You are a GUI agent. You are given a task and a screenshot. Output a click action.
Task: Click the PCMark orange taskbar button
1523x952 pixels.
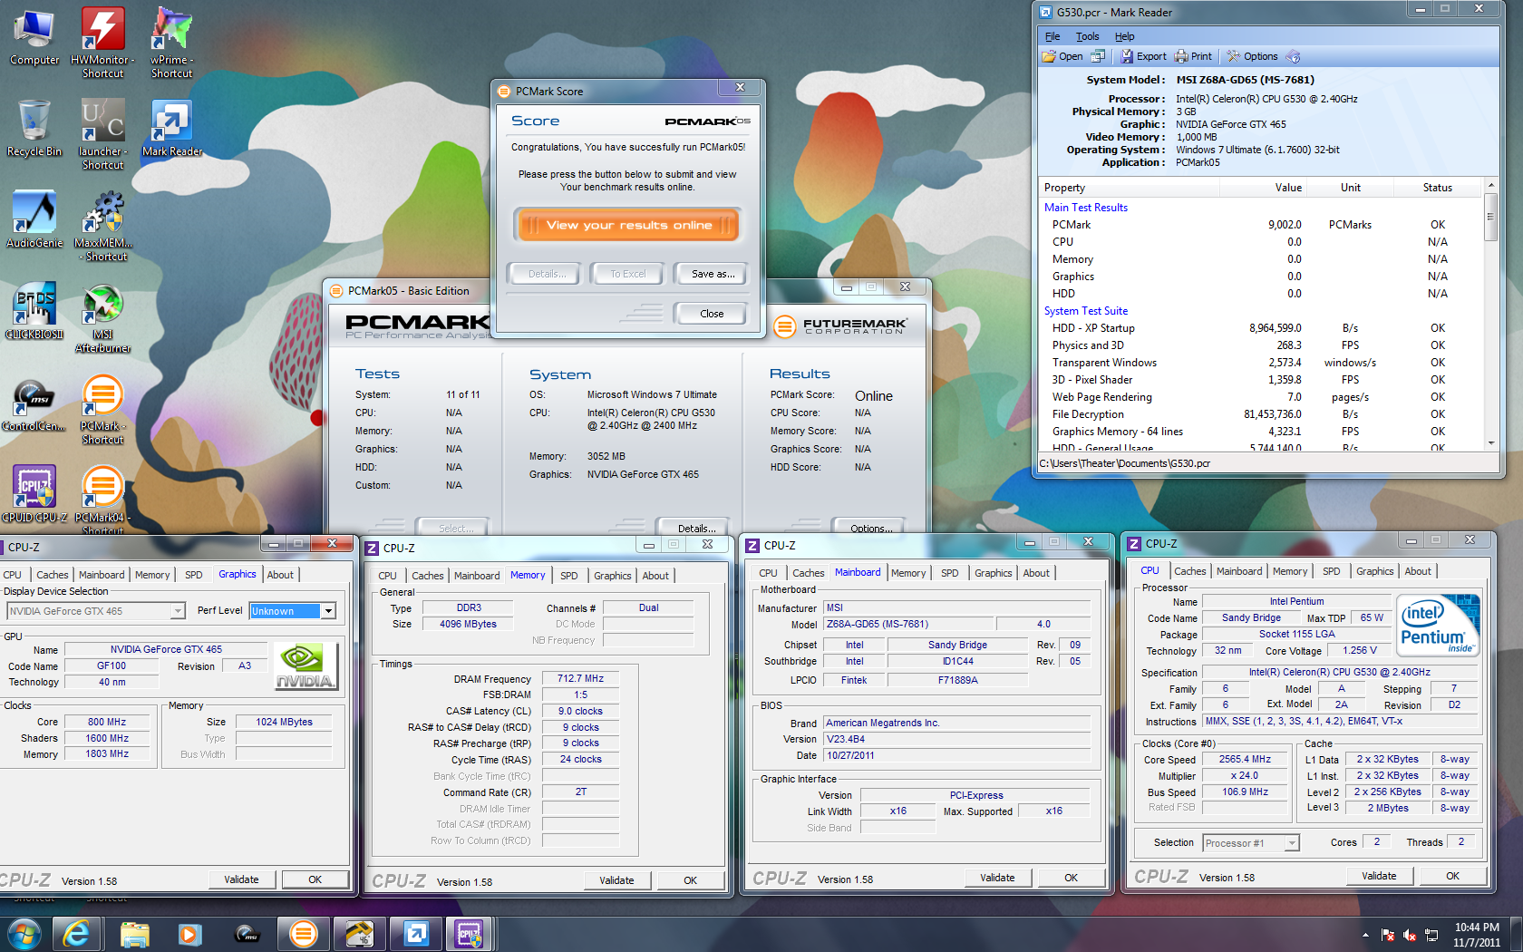(x=303, y=934)
